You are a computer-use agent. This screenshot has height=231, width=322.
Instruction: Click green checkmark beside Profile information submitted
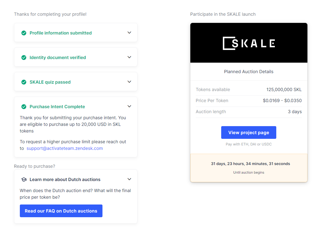click(x=24, y=33)
